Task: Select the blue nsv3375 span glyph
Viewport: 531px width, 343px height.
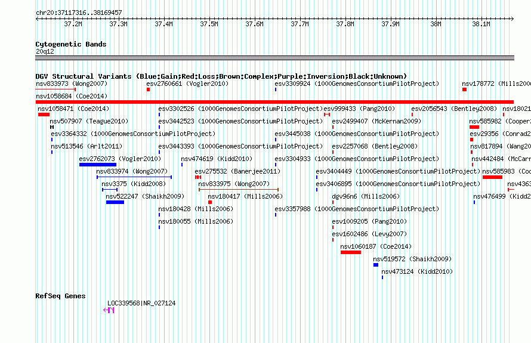Action: coord(110,190)
